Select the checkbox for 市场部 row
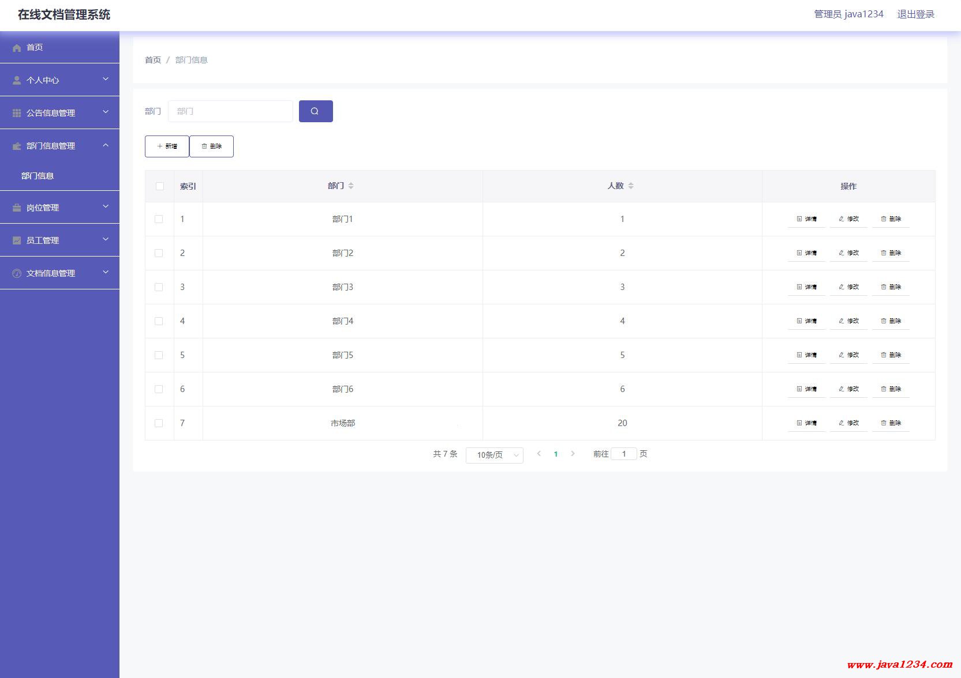The image size is (961, 678). coord(159,423)
